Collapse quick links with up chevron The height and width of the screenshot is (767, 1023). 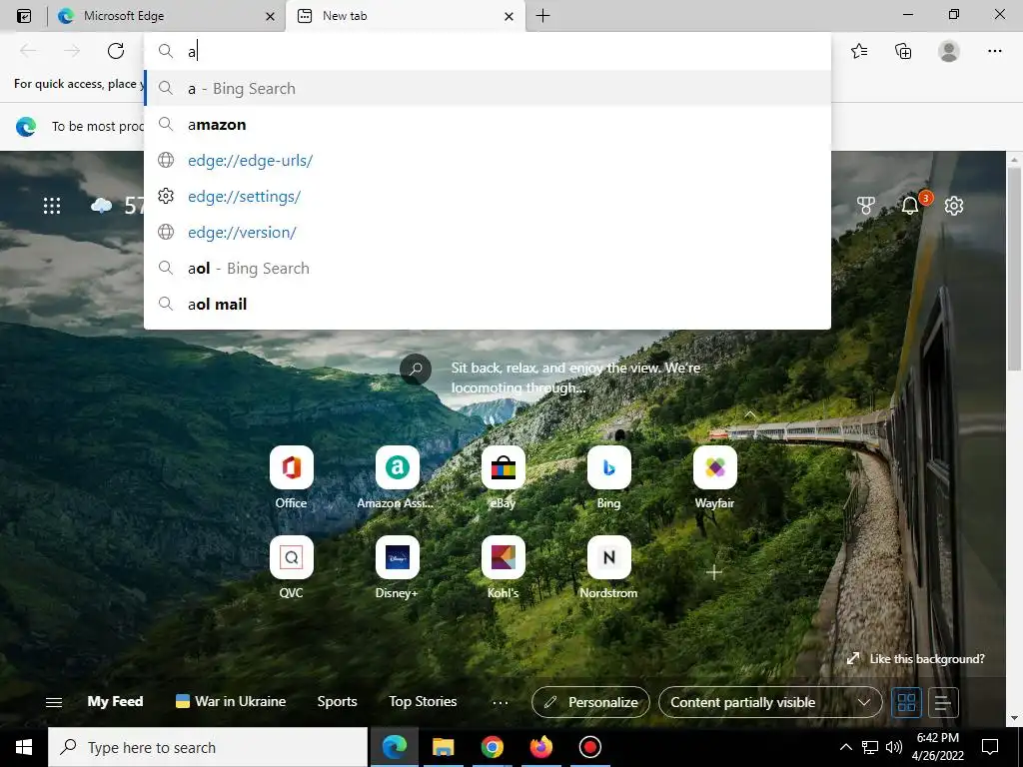click(x=750, y=414)
